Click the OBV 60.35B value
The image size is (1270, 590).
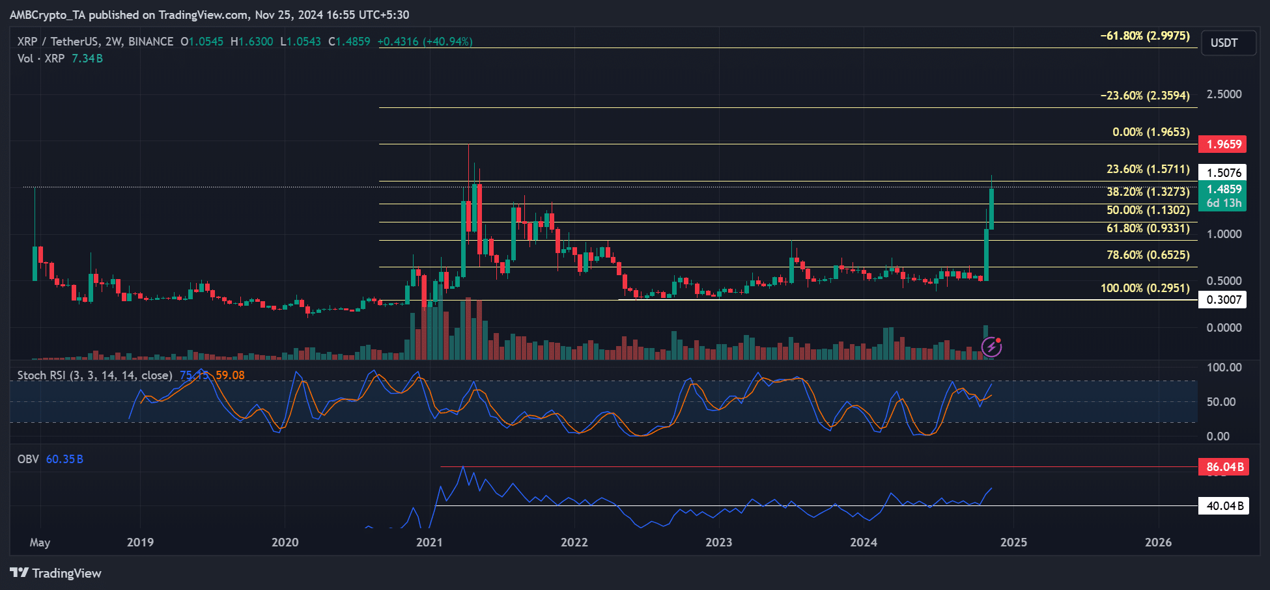point(64,459)
